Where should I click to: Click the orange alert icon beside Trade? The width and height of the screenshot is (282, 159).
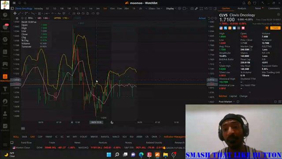(267, 28)
